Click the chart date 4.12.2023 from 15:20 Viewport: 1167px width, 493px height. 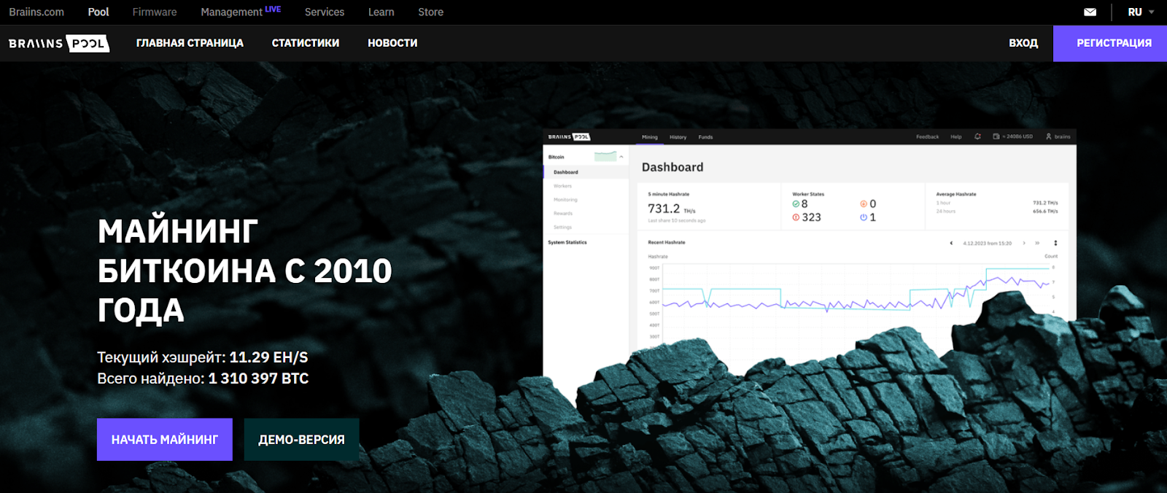988,243
